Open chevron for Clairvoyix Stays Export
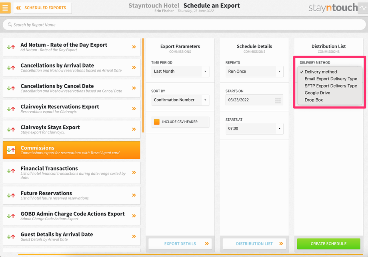The height and width of the screenshot is (257, 368). (x=134, y=129)
